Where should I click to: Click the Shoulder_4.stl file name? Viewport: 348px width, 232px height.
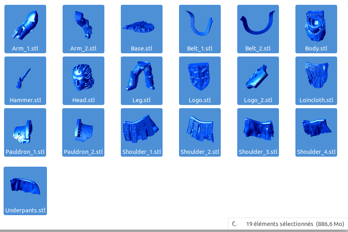coord(316,152)
